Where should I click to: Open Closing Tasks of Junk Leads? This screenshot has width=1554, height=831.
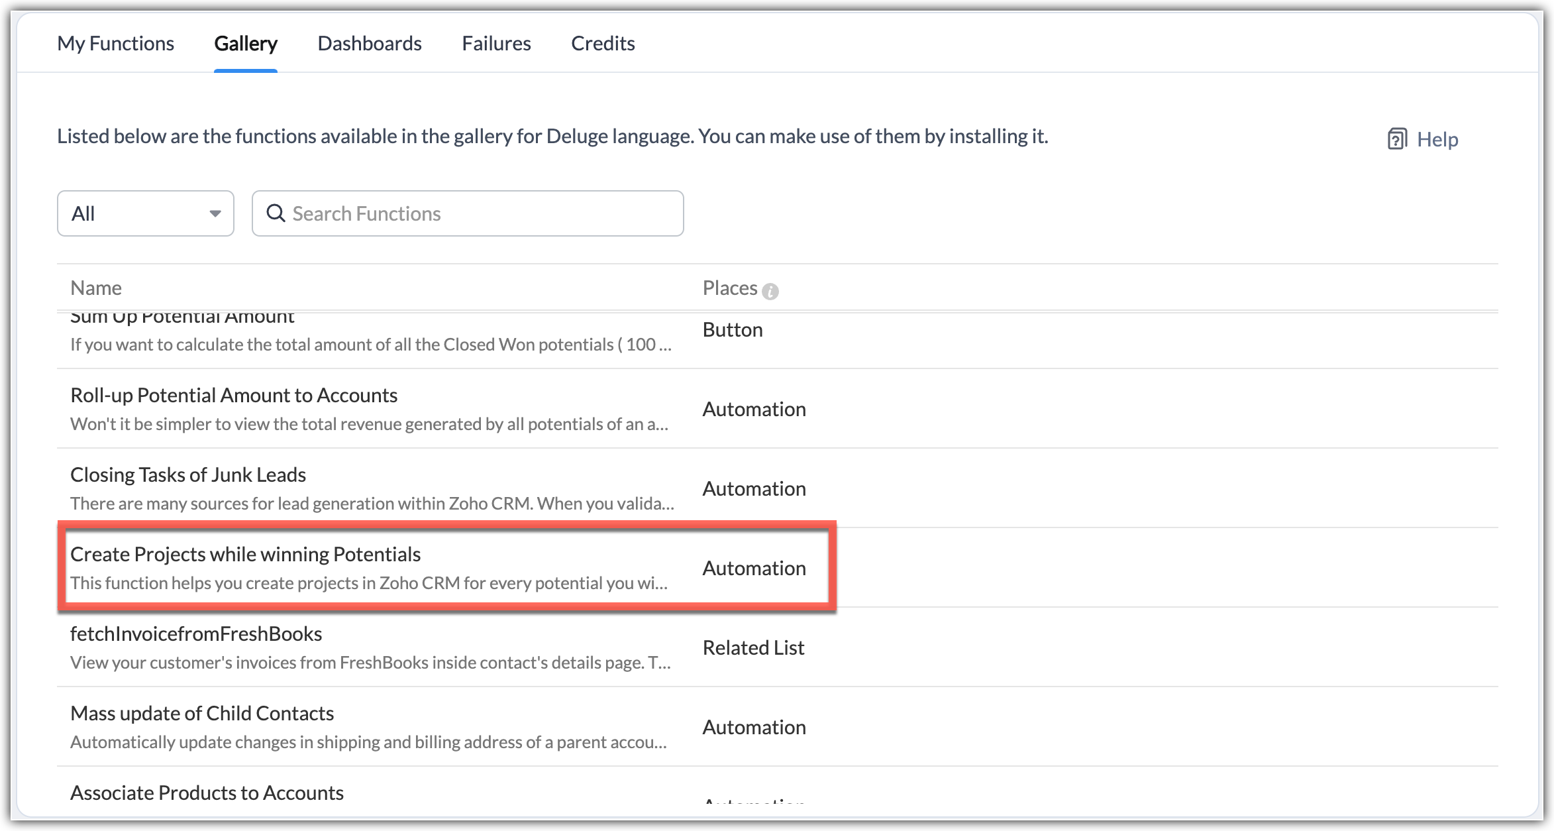tap(187, 474)
